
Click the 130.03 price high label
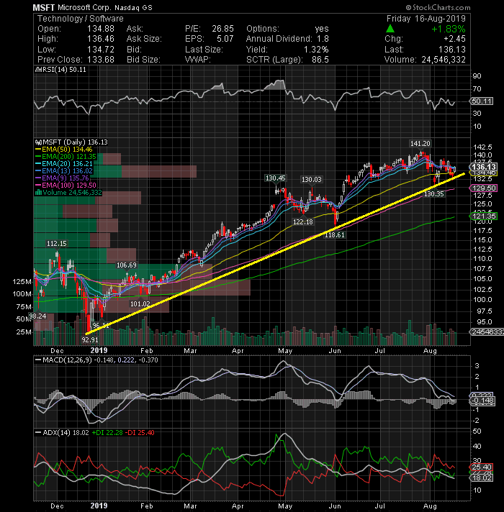click(x=311, y=179)
